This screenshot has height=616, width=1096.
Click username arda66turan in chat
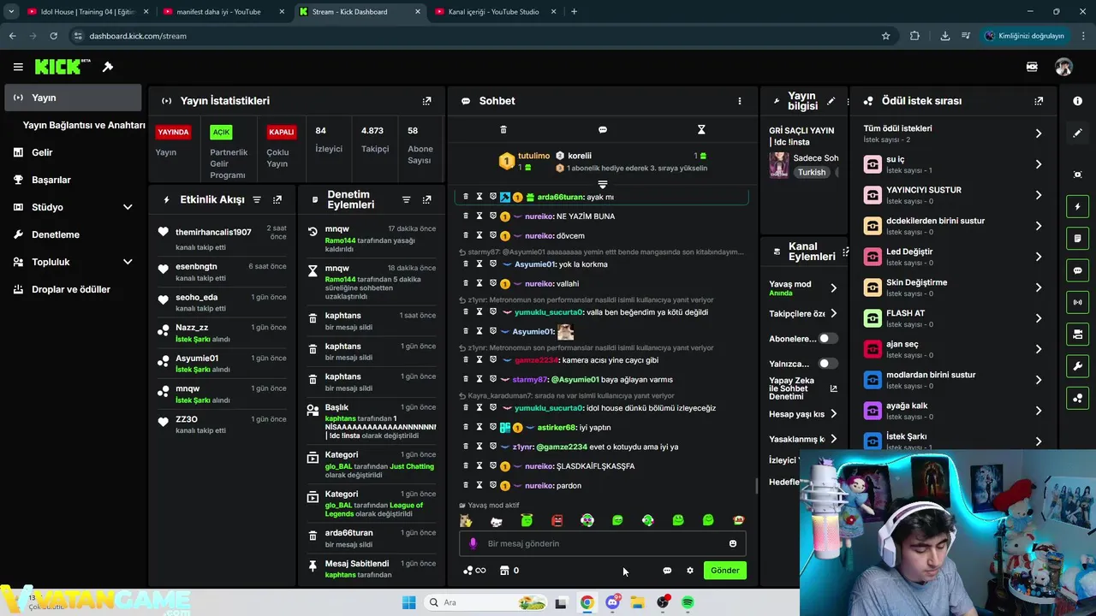[x=560, y=197]
